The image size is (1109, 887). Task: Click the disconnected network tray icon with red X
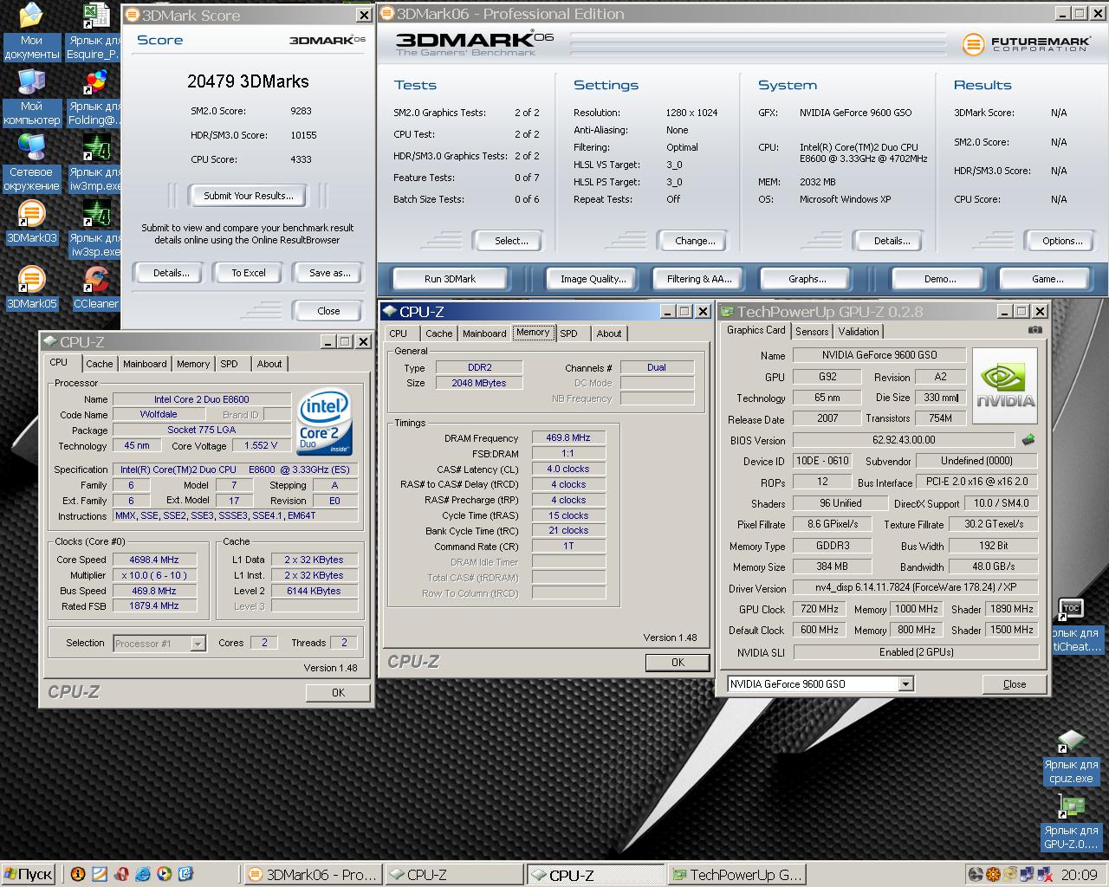(x=1045, y=875)
